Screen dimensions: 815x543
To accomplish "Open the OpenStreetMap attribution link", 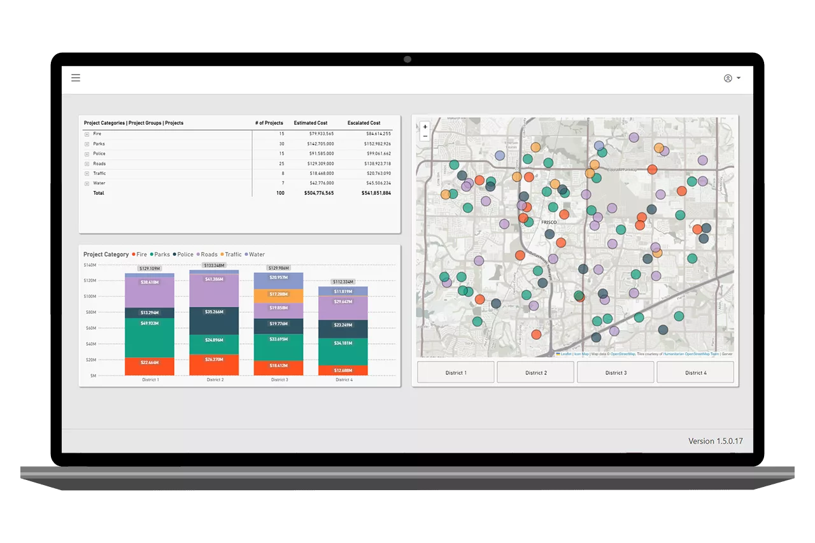I will coord(622,354).
